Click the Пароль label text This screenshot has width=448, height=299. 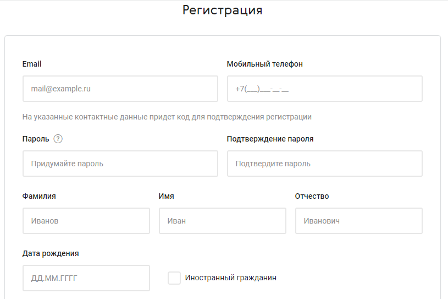pyautogui.click(x=36, y=139)
